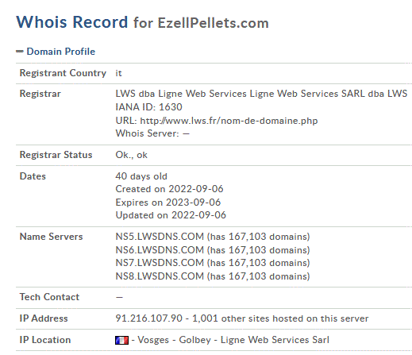Click the NS5.LWSDNS.COM name server
The image size is (412, 355).
click(x=160, y=237)
